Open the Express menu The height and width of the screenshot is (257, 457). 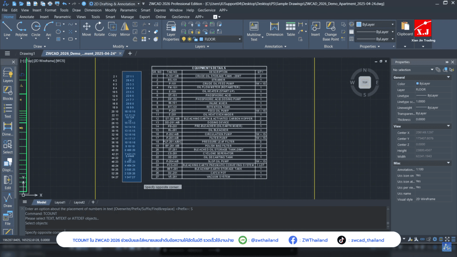[x=160, y=10]
